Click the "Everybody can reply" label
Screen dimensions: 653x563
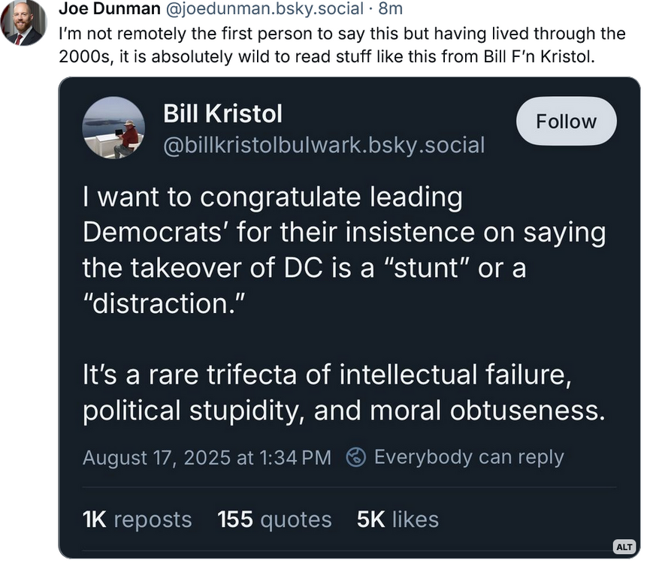pyautogui.click(x=468, y=457)
